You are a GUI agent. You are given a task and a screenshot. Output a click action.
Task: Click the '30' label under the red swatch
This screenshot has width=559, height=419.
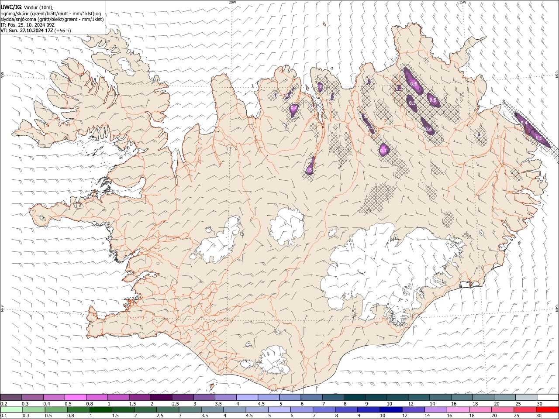point(539,416)
